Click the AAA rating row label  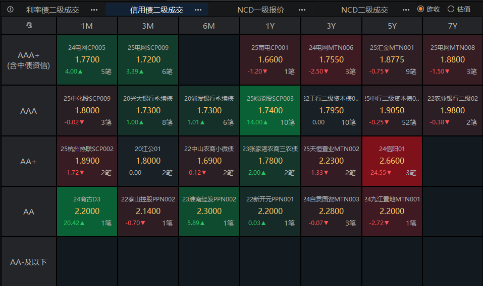point(29,111)
